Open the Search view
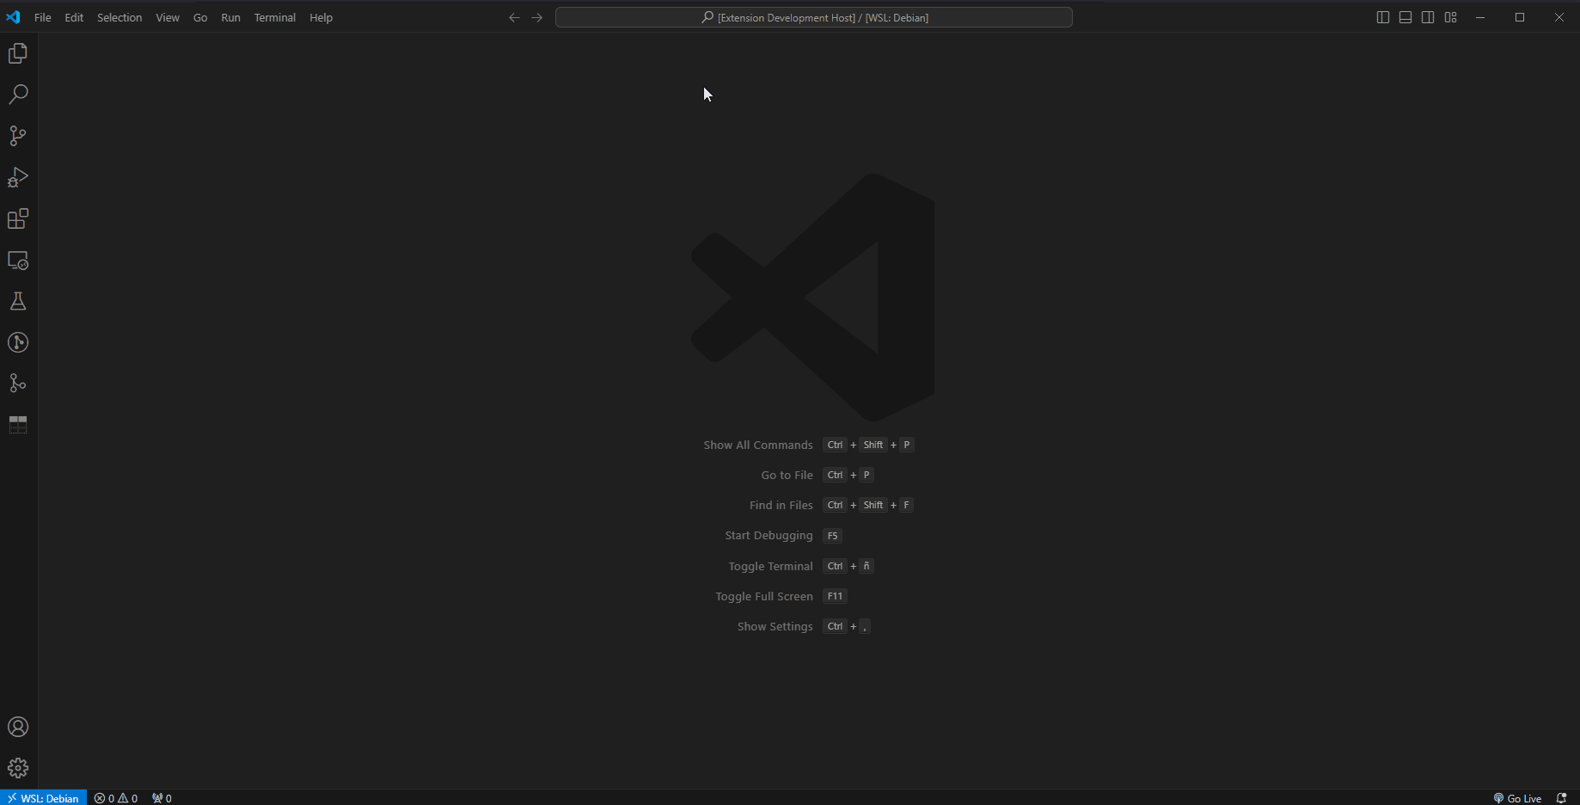This screenshot has width=1580, height=805. (x=18, y=95)
